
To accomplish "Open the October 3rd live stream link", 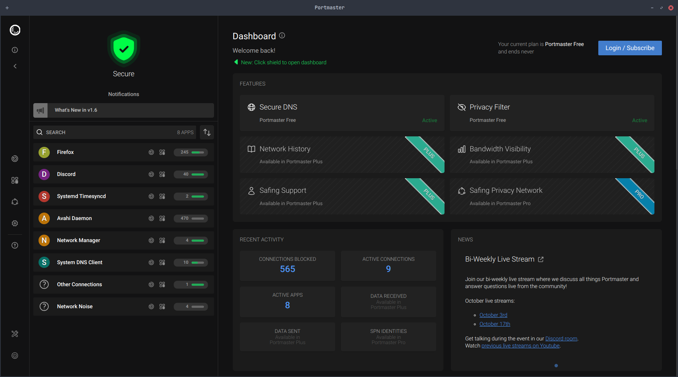I will tap(493, 315).
